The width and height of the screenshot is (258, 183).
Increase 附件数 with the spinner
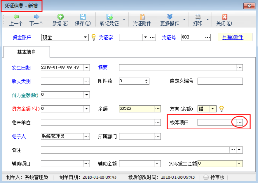pyautogui.click(x=146, y=80)
